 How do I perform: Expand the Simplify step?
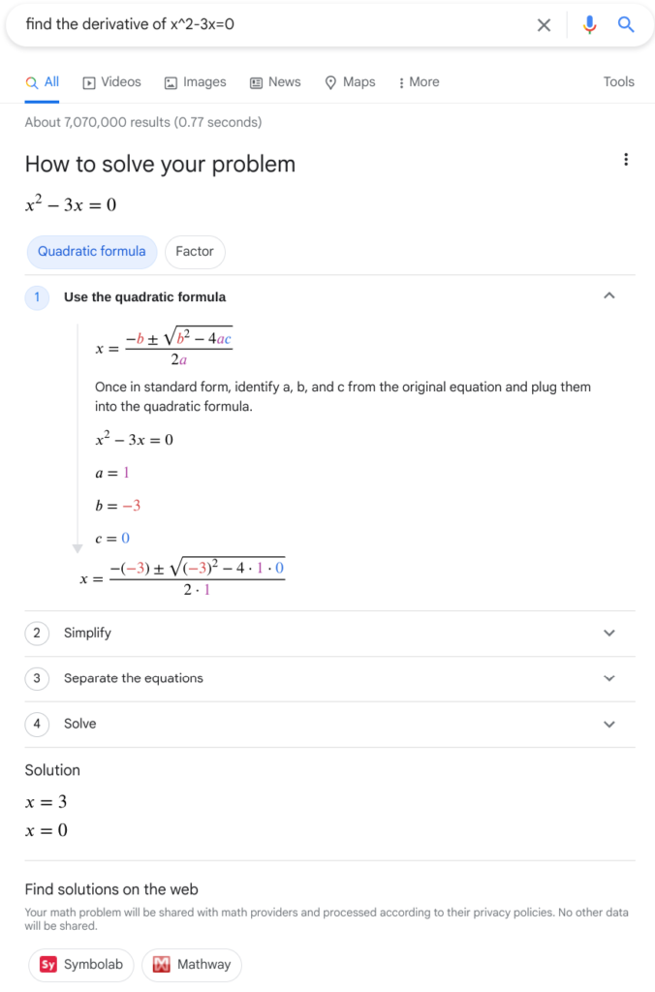point(608,634)
